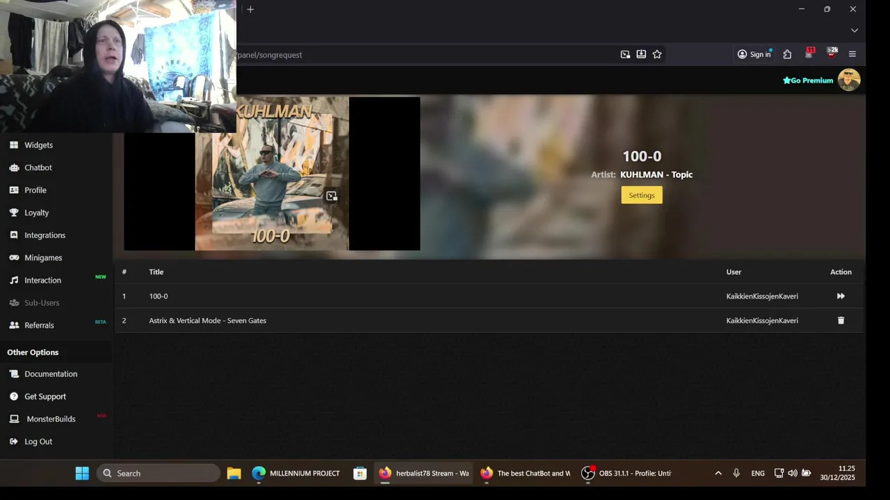Click the browser Sign in button
The height and width of the screenshot is (500, 890).
(x=754, y=54)
